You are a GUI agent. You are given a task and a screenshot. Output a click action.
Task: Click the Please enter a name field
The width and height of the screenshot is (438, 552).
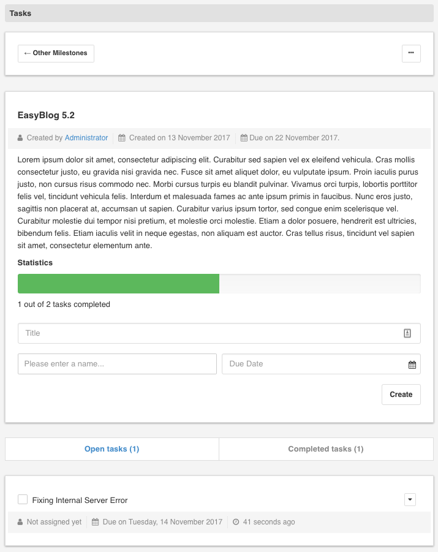click(117, 364)
